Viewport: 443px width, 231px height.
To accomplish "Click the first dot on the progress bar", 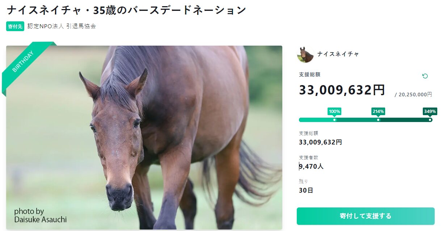I will pos(334,120).
